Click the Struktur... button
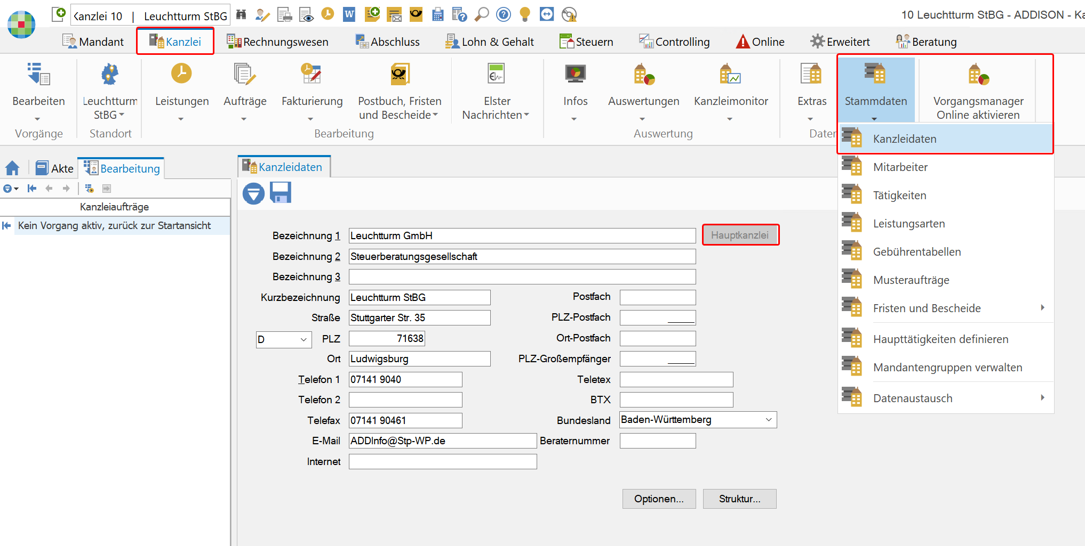Image resolution: width=1085 pixels, height=546 pixels. tap(739, 499)
